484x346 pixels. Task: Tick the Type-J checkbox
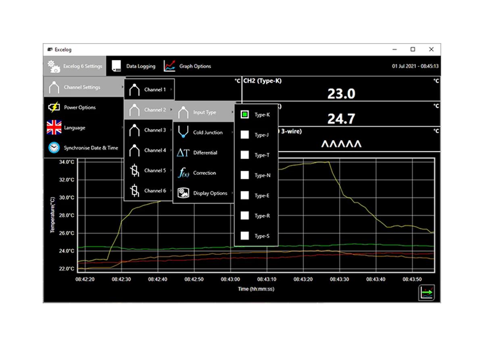[244, 135]
